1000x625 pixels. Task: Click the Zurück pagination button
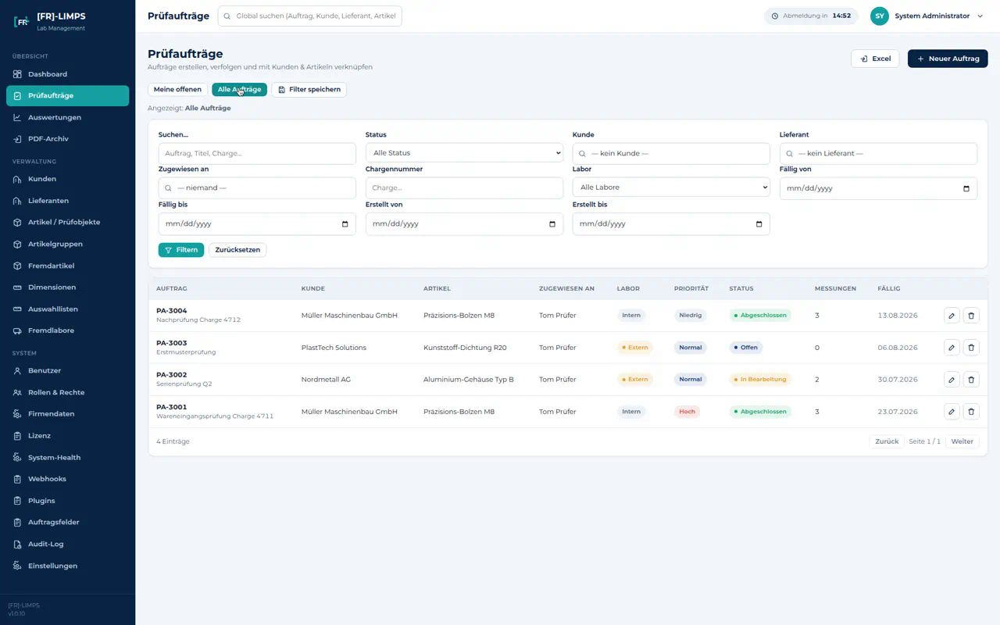[887, 441]
